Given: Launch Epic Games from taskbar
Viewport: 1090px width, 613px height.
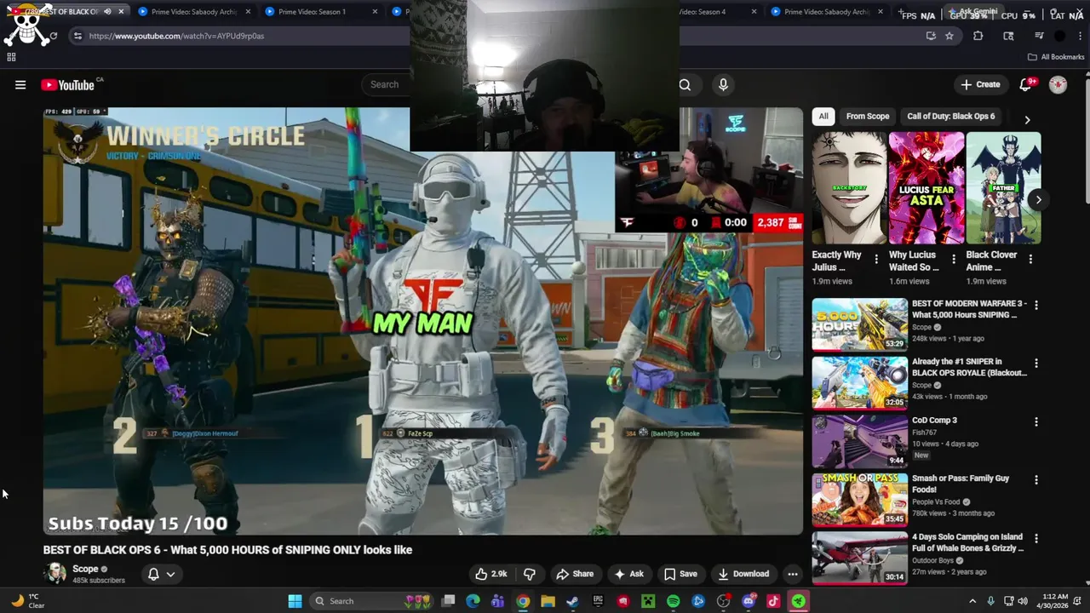Looking at the screenshot, I should click(x=598, y=601).
